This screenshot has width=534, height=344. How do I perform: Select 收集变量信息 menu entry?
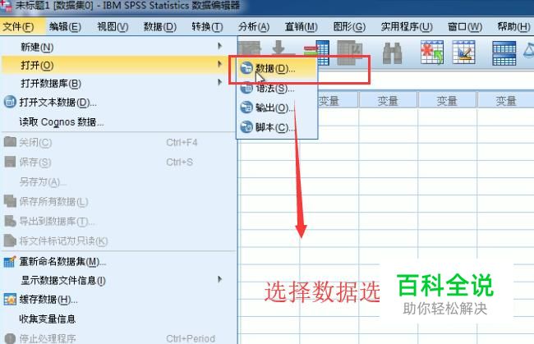118,319
